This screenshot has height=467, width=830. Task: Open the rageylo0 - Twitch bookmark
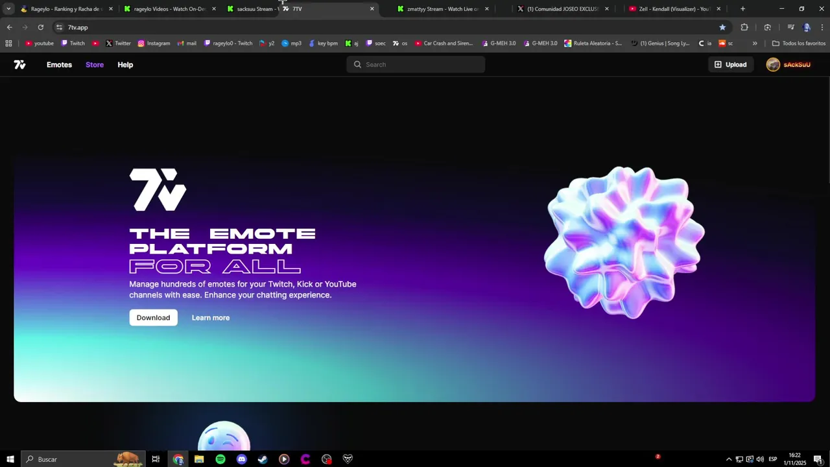click(228, 43)
